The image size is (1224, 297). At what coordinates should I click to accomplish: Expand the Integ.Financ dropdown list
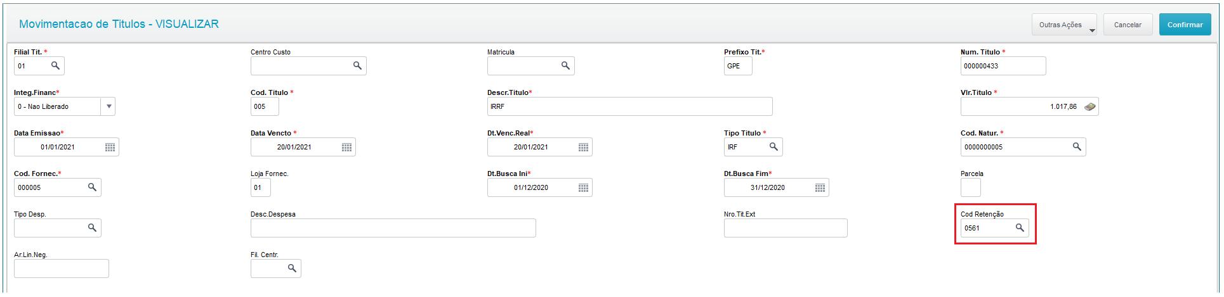pyautogui.click(x=109, y=106)
